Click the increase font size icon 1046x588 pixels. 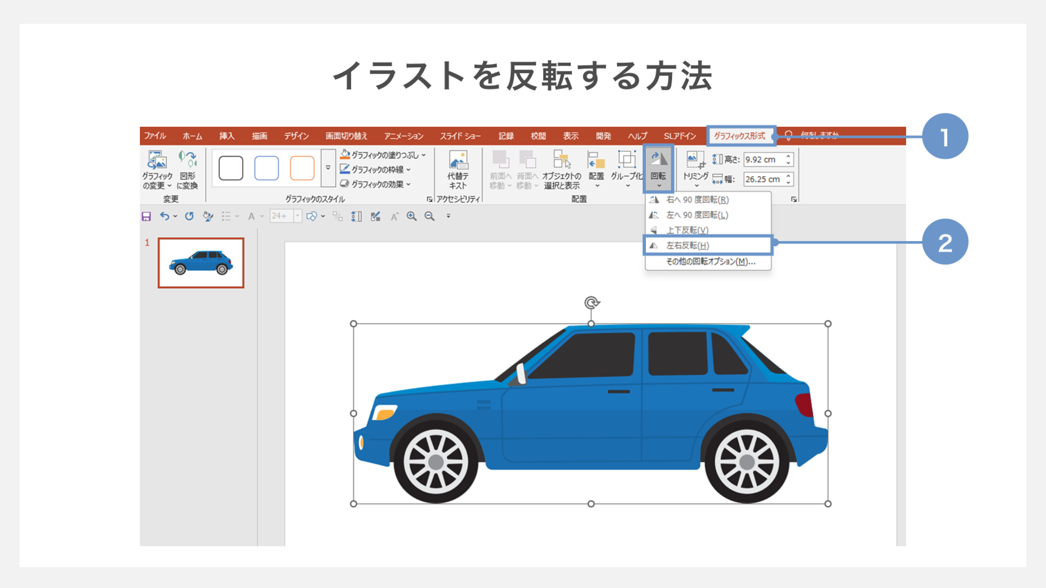click(x=394, y=216)
